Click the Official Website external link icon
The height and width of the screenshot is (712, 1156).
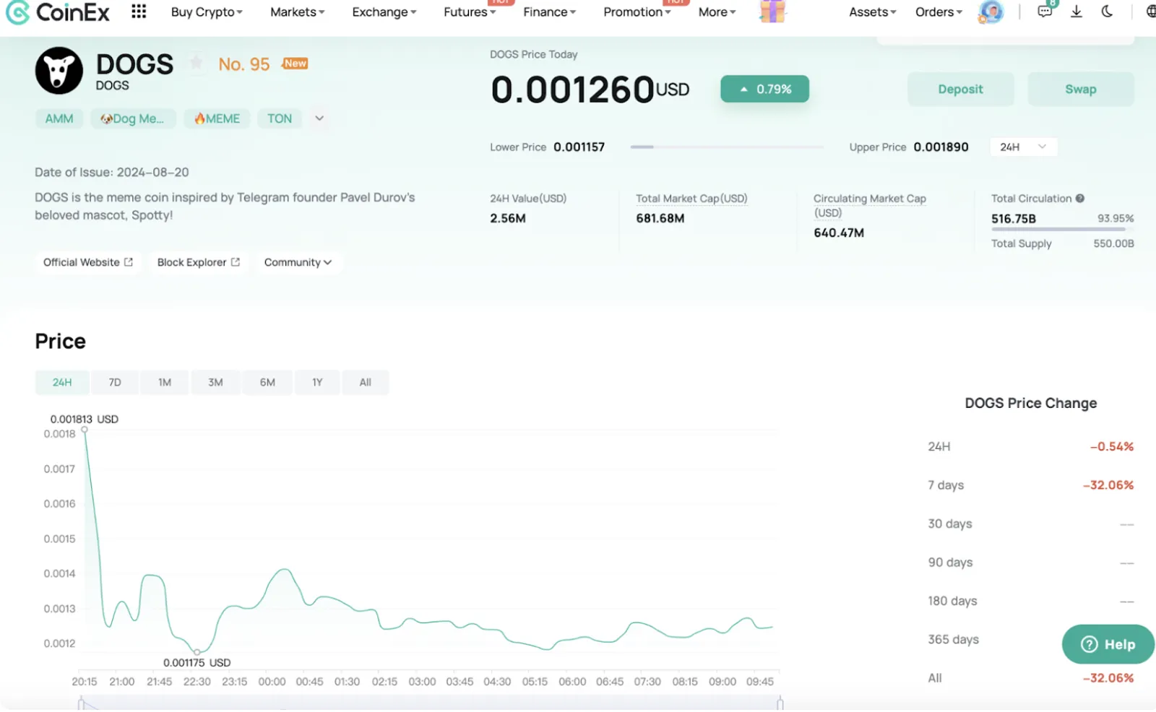pyautogui.click(x=129, y=262)
